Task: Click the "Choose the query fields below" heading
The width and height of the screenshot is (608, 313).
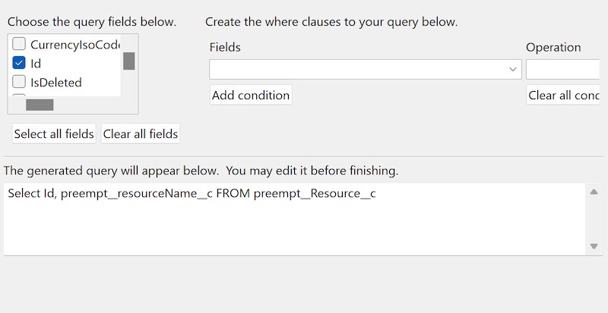Action: click(x=92, y=22)
